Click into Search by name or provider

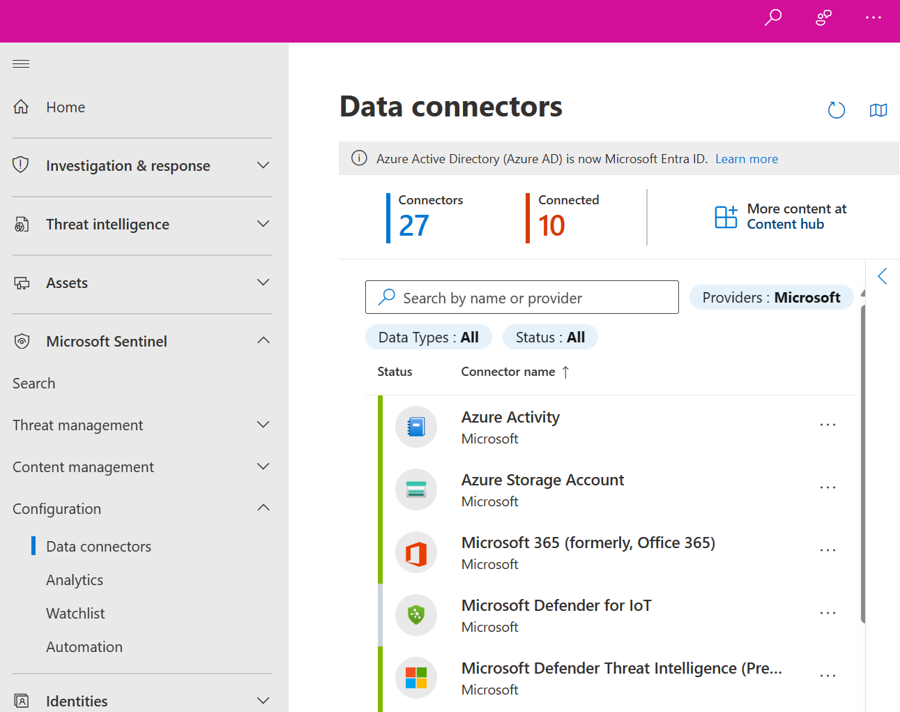coord(522,297)
